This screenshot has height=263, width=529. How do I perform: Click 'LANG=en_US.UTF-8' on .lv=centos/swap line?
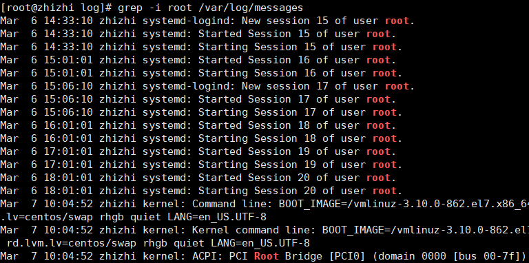(217, 217)
